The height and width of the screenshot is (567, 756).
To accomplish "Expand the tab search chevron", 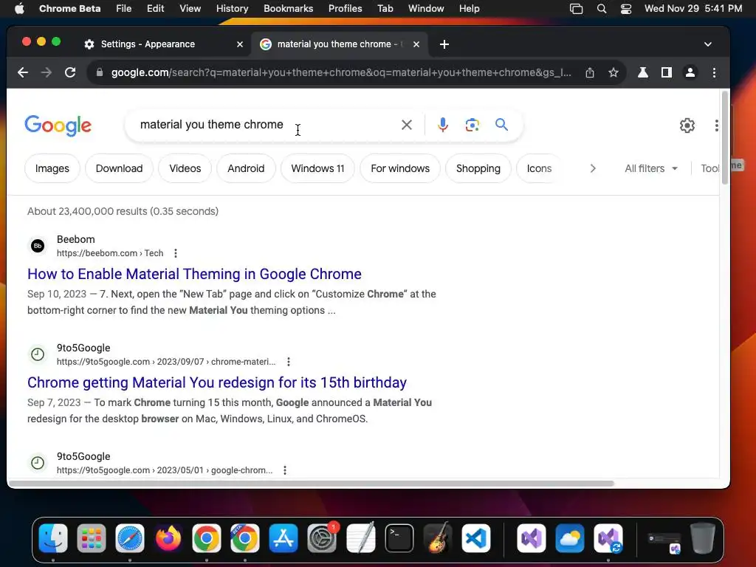I will [x=708, y=44].
